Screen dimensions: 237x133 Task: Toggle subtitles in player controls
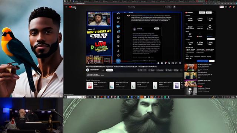click(162, 63)
